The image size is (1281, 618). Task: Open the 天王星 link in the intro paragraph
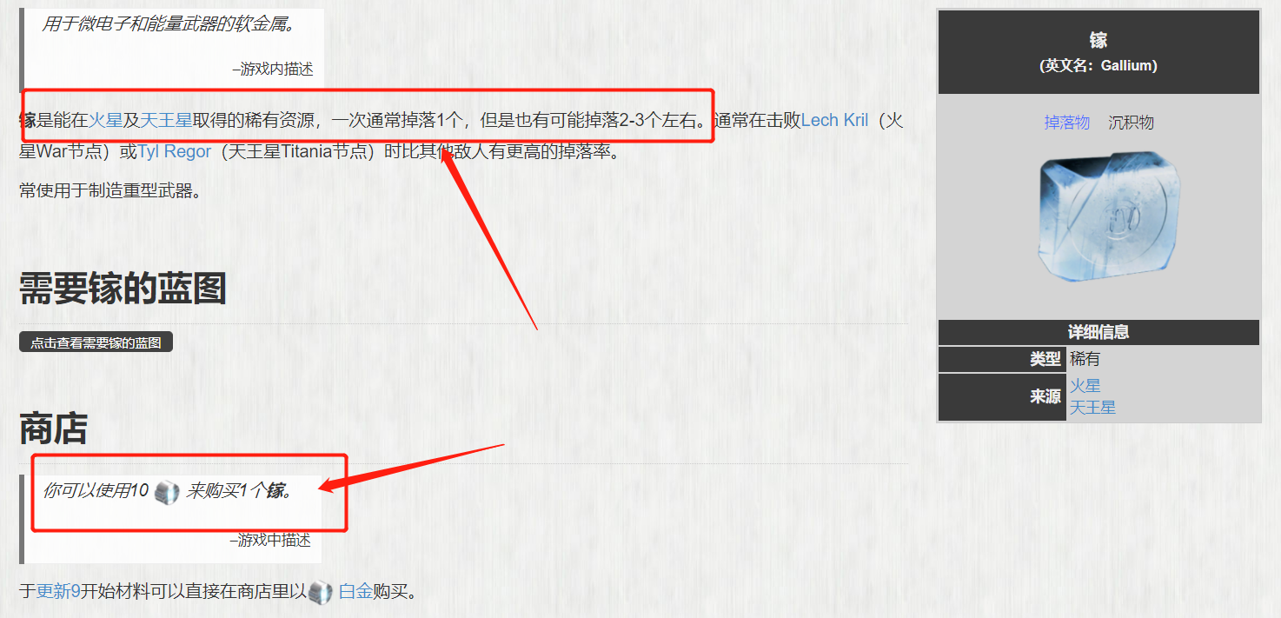[x=166, y=120]
